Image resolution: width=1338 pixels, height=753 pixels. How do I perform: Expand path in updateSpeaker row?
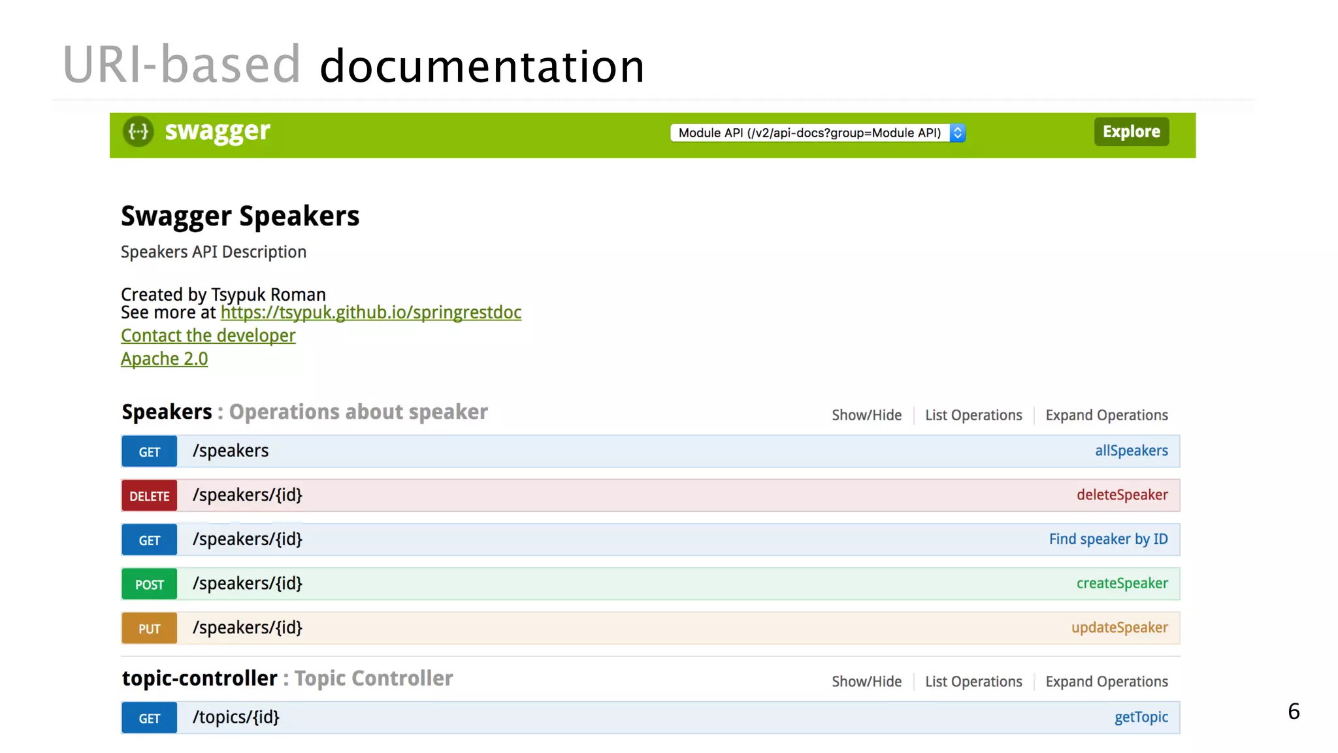click(248, 627)
